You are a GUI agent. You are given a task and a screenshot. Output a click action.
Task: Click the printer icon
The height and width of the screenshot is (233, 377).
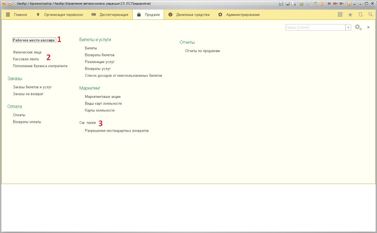(x=287, y=4)
